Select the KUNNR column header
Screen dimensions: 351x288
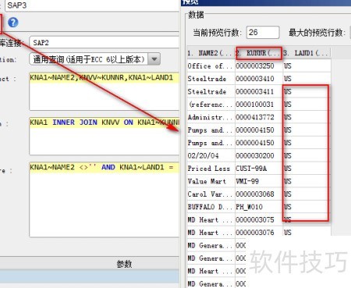[x=259, y=53]
